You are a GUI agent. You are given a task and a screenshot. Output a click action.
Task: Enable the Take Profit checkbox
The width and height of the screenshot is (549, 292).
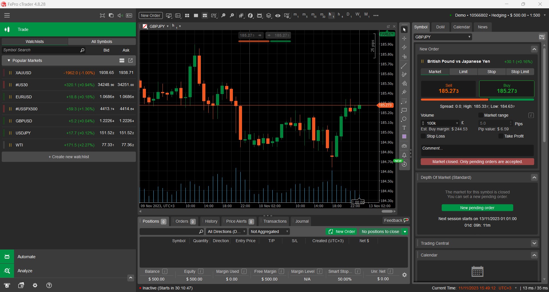click(501, 136)
